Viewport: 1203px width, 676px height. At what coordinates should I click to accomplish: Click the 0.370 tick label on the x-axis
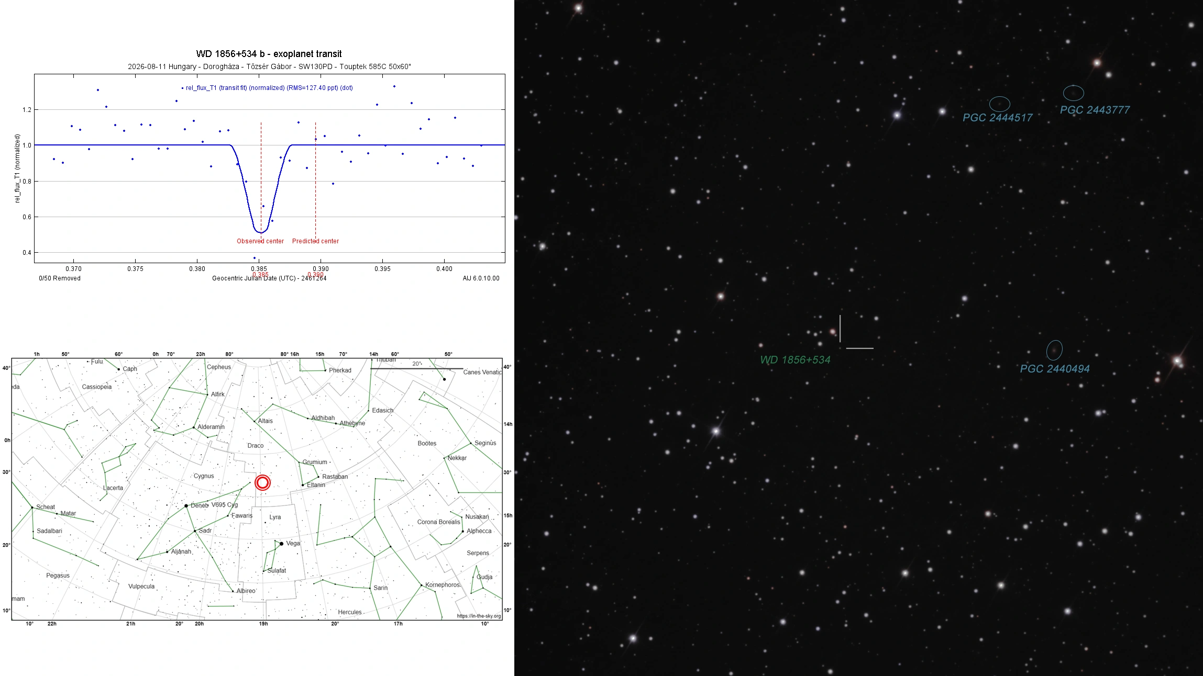point(73,269)
